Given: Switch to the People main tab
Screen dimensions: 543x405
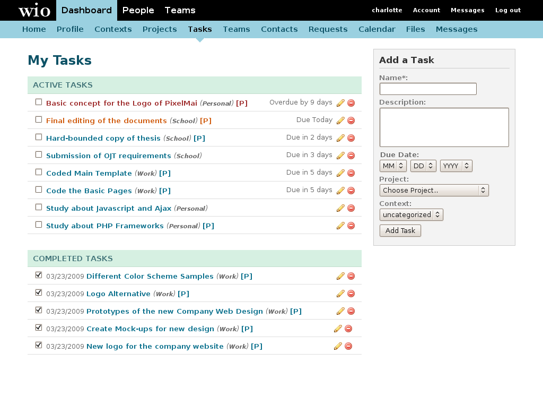Looking at the screenshot, I should [138, 11].
